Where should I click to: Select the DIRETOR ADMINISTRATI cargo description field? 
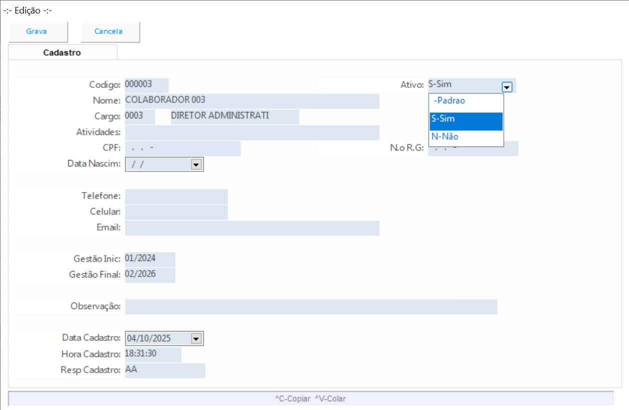tap(234, 116)
